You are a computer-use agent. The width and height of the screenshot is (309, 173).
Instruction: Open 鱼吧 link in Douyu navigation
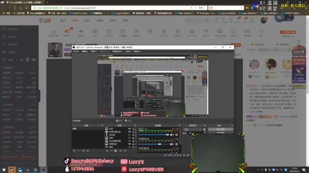(126, 20)
